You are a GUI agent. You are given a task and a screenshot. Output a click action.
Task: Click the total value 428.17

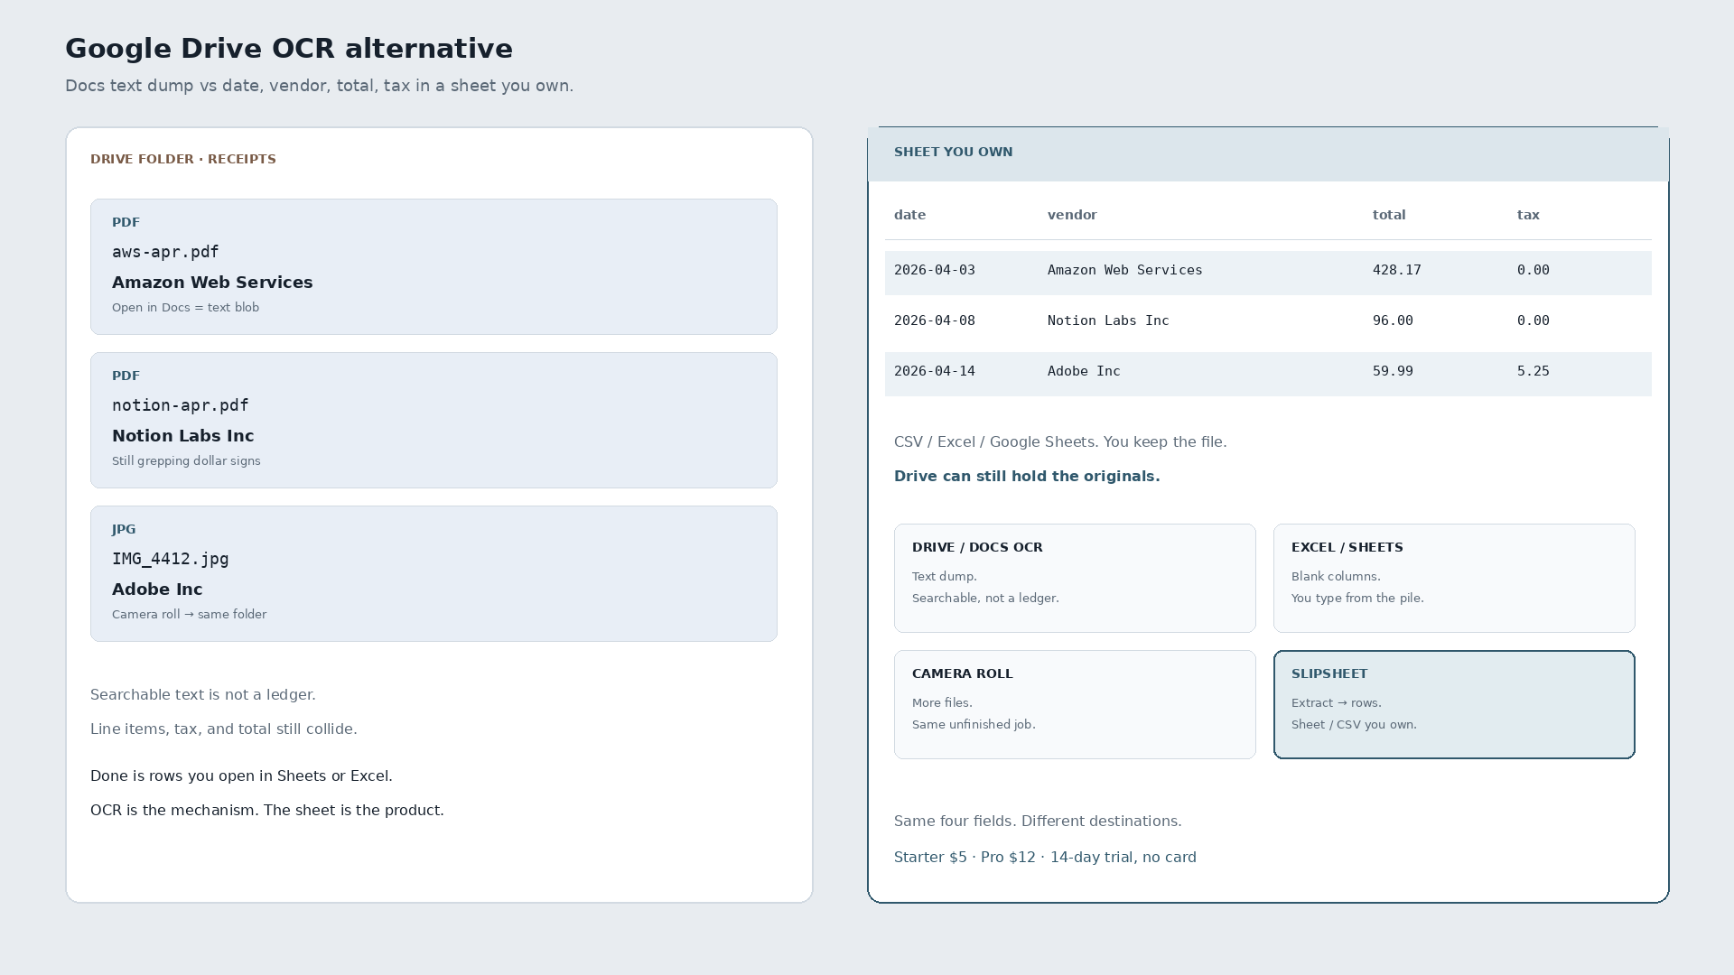click(x=1397, y=270)
